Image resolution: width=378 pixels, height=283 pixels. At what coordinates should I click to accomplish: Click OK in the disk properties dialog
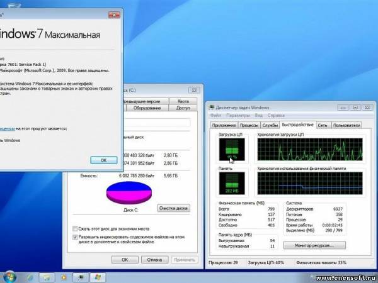pyautogui.click(x=125, y=260)
